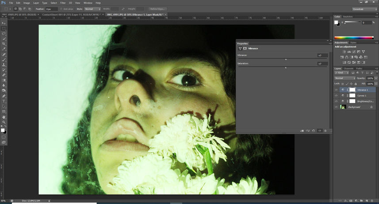379x204 pixels.
Task: Select the Move tool
Action: coord(4,23)
